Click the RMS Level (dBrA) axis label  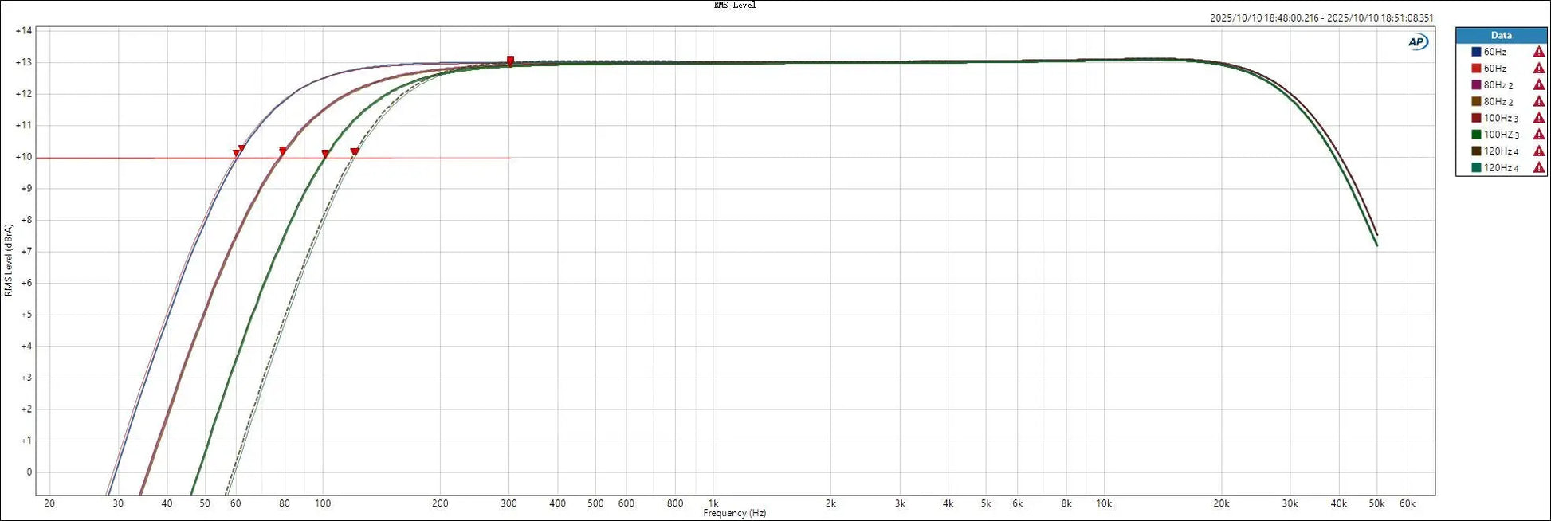pyautogui.click(x=8, y=260)
